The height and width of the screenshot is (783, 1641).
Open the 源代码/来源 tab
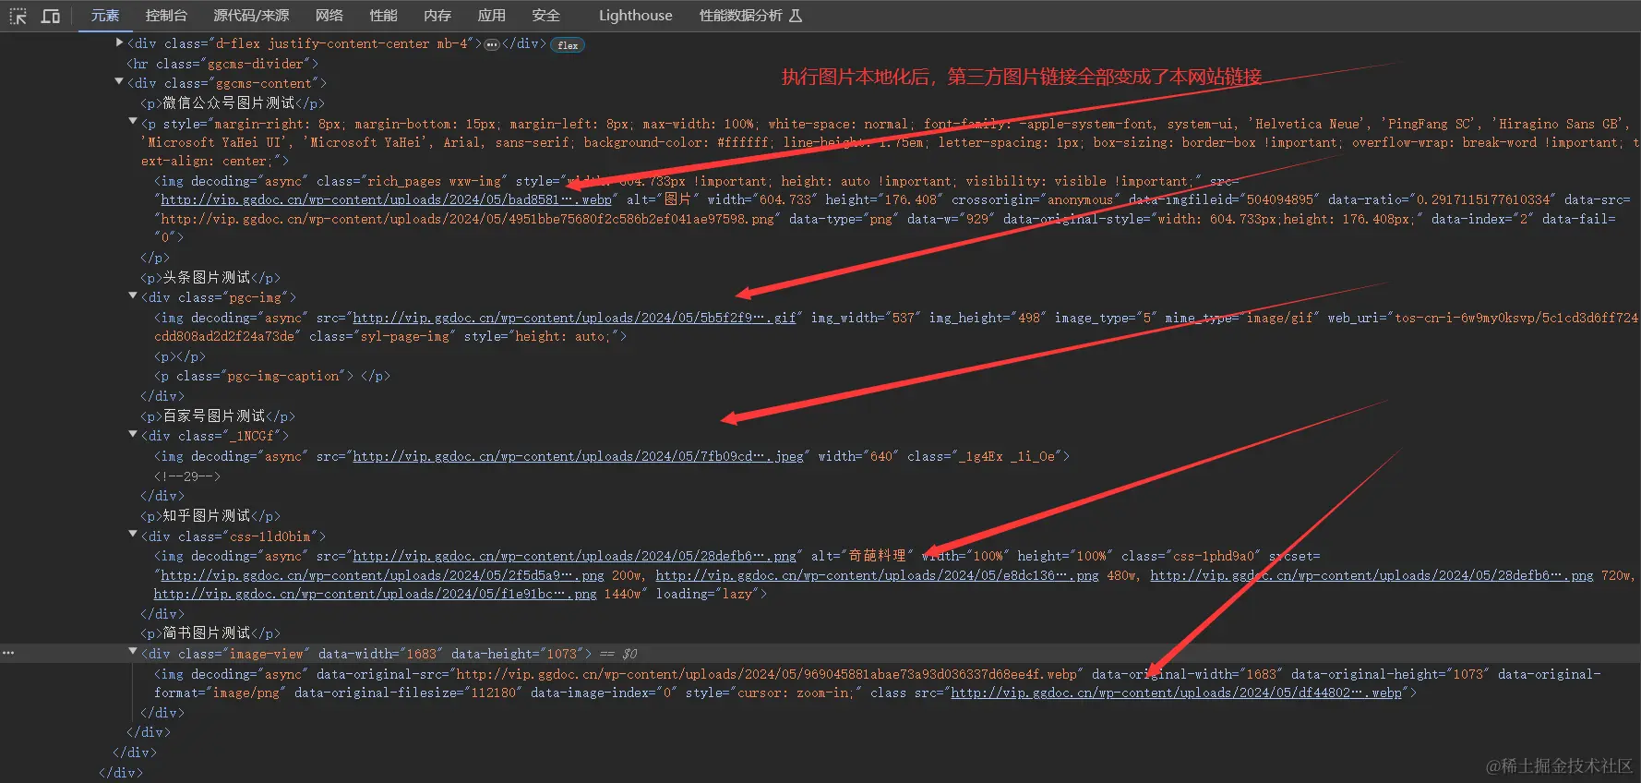coord(251,16)
